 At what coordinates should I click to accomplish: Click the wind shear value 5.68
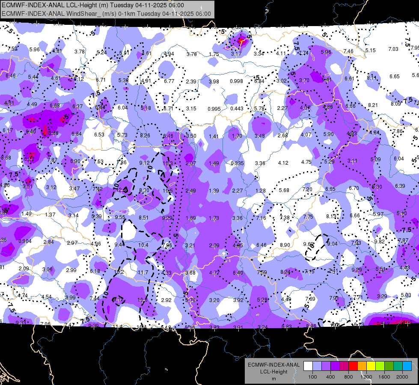[x=284, y=190]
